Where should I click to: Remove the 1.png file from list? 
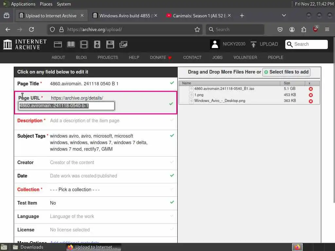[311, 95]
